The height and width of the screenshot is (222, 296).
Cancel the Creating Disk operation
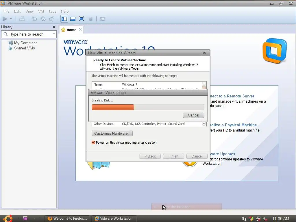pos(193,115)
